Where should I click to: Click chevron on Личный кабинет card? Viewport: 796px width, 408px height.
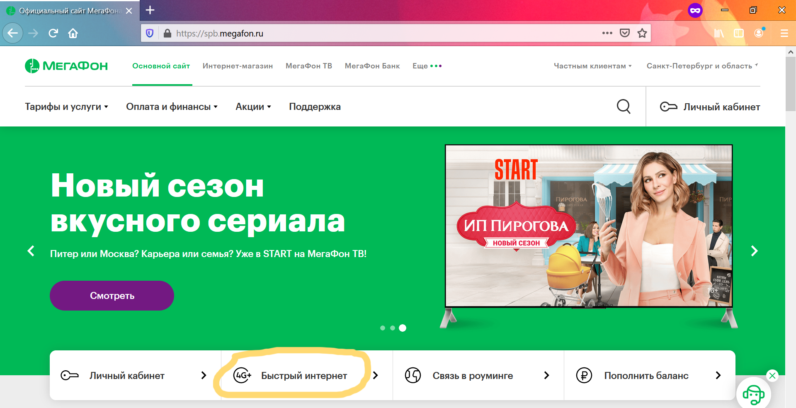pyautogui.click(x=204, y=375)
